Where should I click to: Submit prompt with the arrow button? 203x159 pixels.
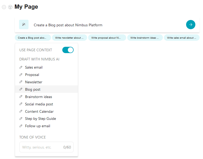point(191,24)
